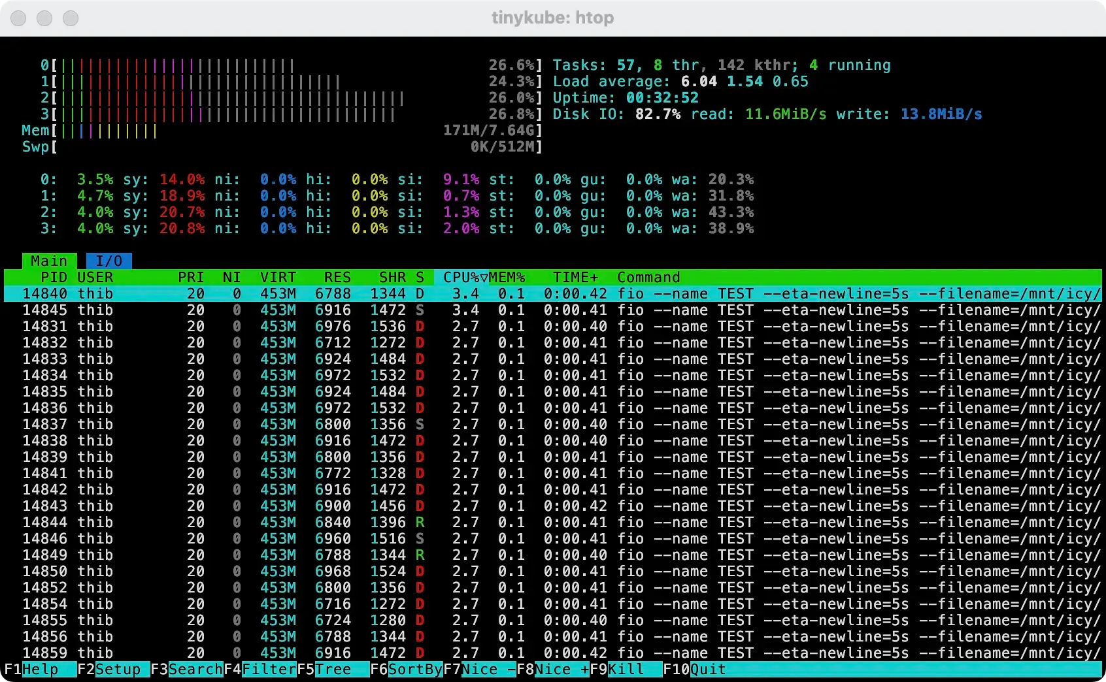Sort processes by TIME+ column

point(574,277)
